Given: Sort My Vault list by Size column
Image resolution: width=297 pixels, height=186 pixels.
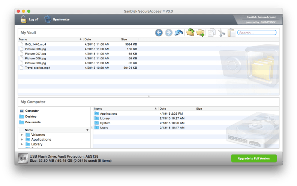Looking at the screenshot, I should tap(129, 40).
